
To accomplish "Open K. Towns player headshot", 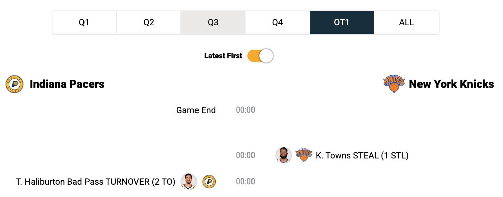I will [x=283, y=155].
